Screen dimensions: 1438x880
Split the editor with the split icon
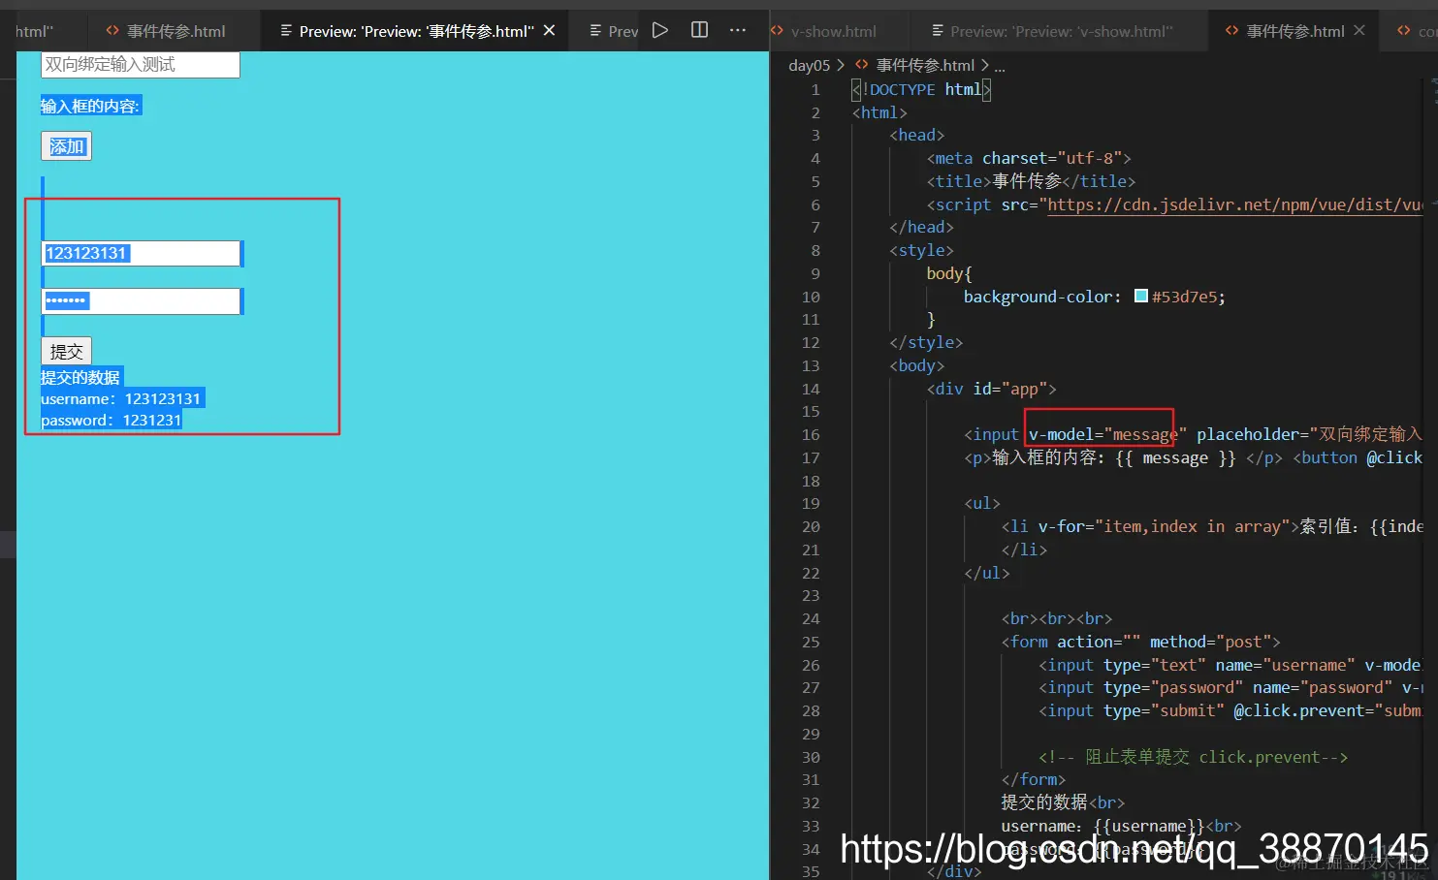(x=699, y=30)
